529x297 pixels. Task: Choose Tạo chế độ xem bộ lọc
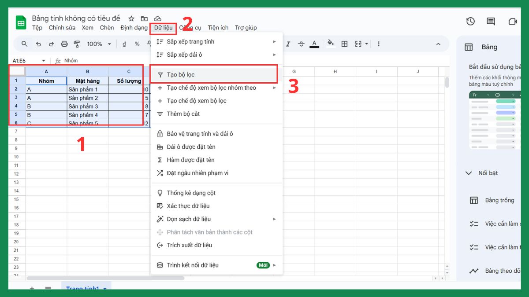coord(217,101)
